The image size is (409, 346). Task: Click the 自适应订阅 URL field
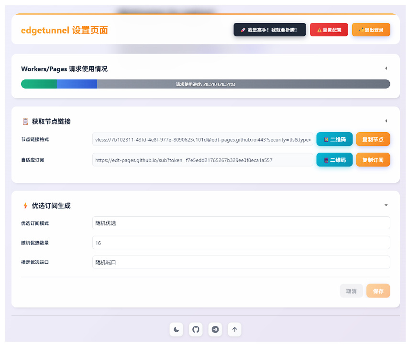(203, 160)
